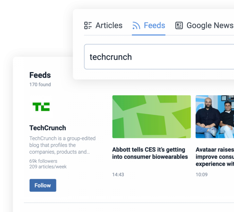234x212 pixels.
Task: Click the Google News newspaper icon
Action: pos(179,25)
